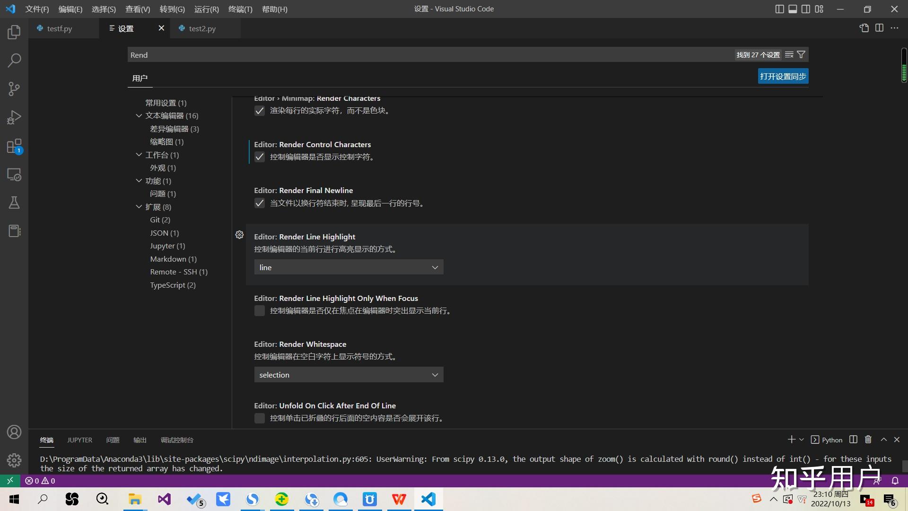This screenshot has height=511, width=908.
Task: Open the Source Control view
Action: [14, 89]
